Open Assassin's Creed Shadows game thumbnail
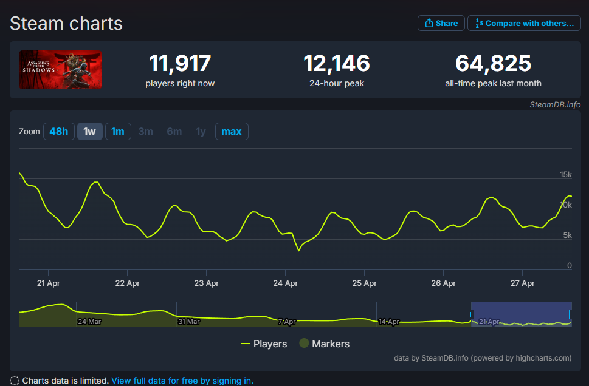The image size is (589, 386). click(x=60, y=70)
